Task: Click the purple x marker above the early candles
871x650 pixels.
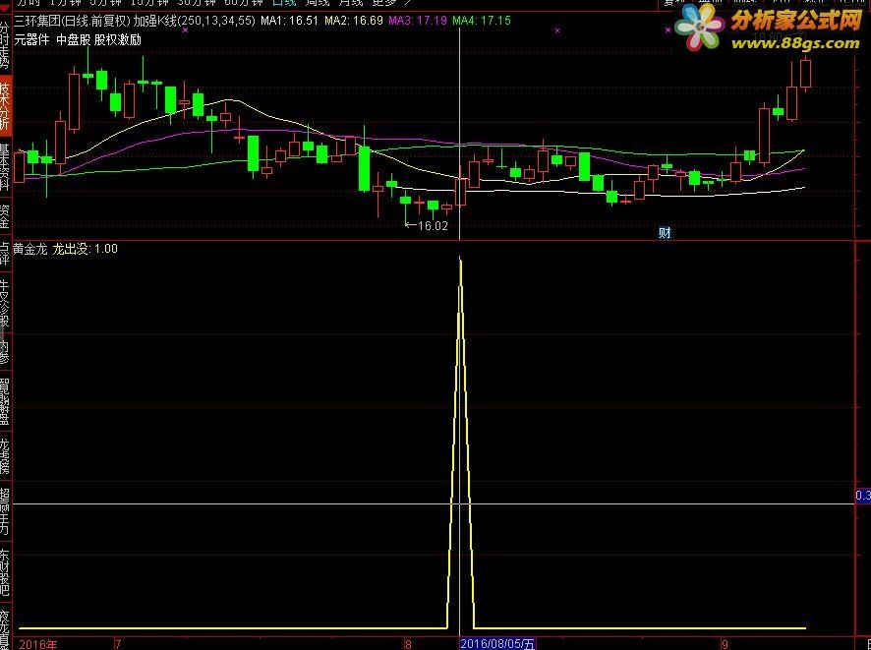Action: (186, 30)
